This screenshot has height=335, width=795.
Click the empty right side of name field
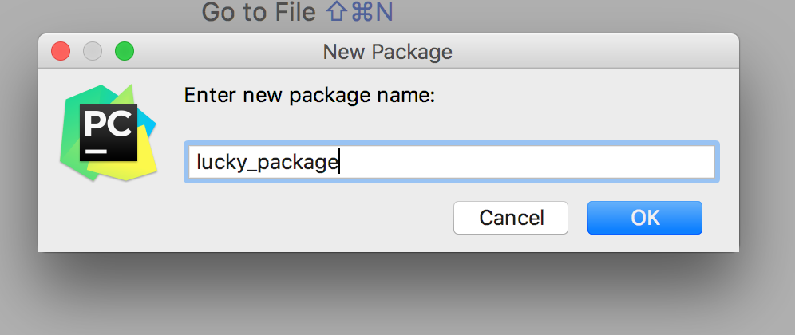(x=559, y=163)
